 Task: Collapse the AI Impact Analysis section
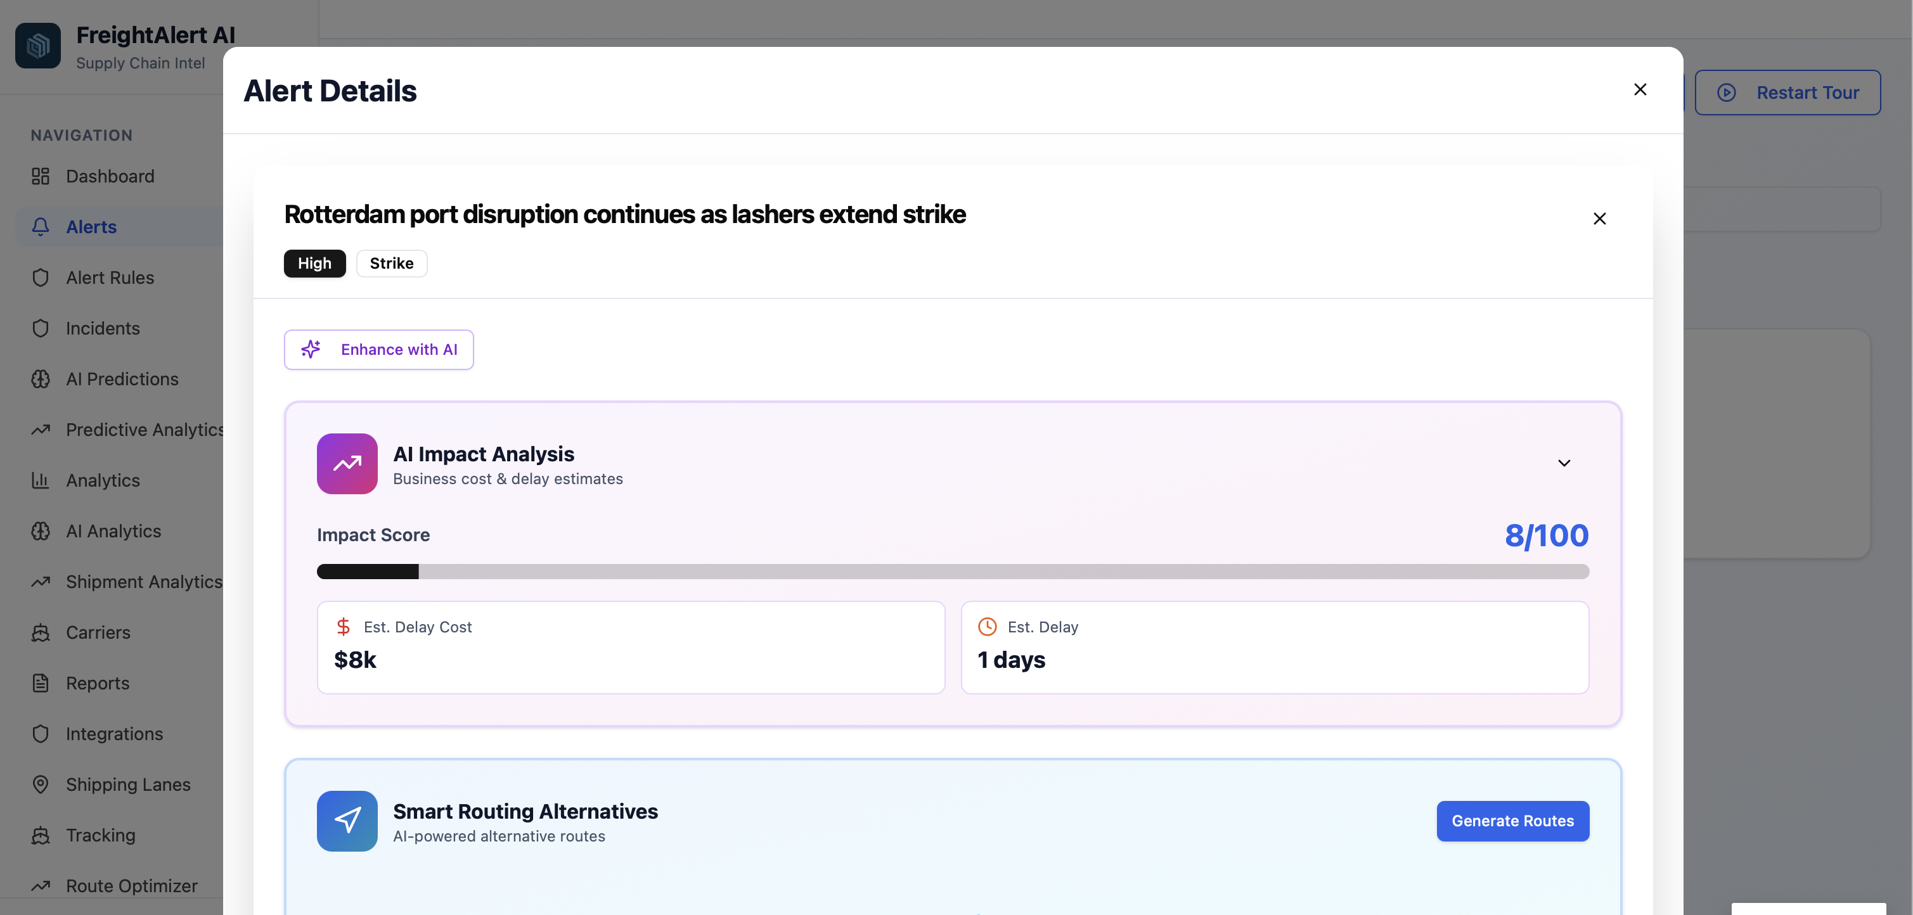[1564, 463]
